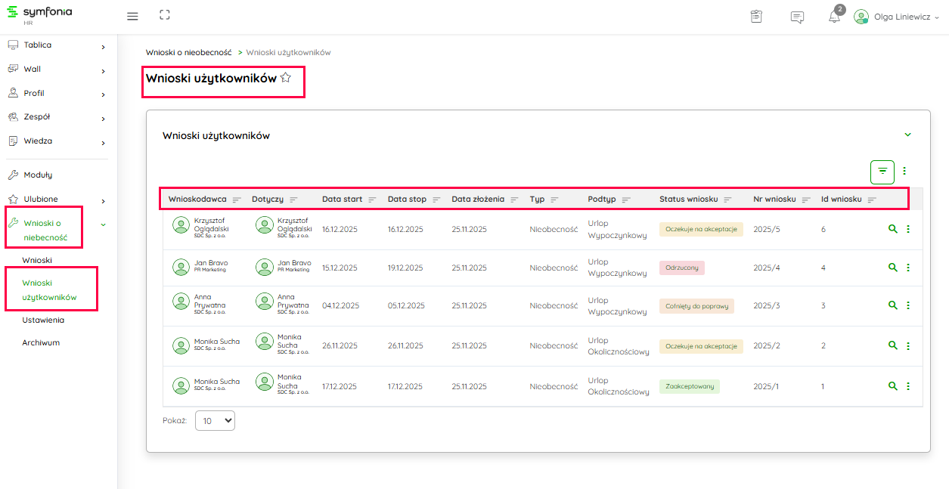Add page to favorites with star icon

click(x=286, y=78)
